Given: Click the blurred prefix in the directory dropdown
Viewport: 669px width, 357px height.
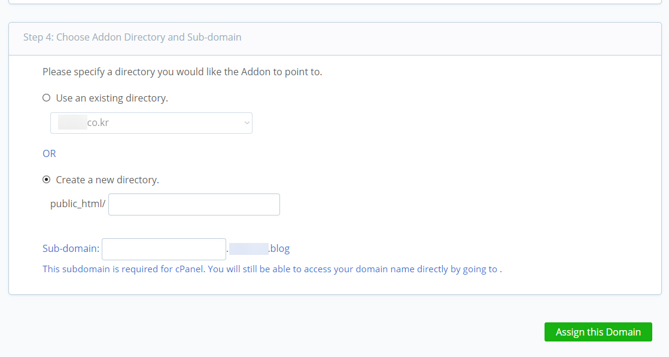Looking at the screenshot, I should click(72, 122).
